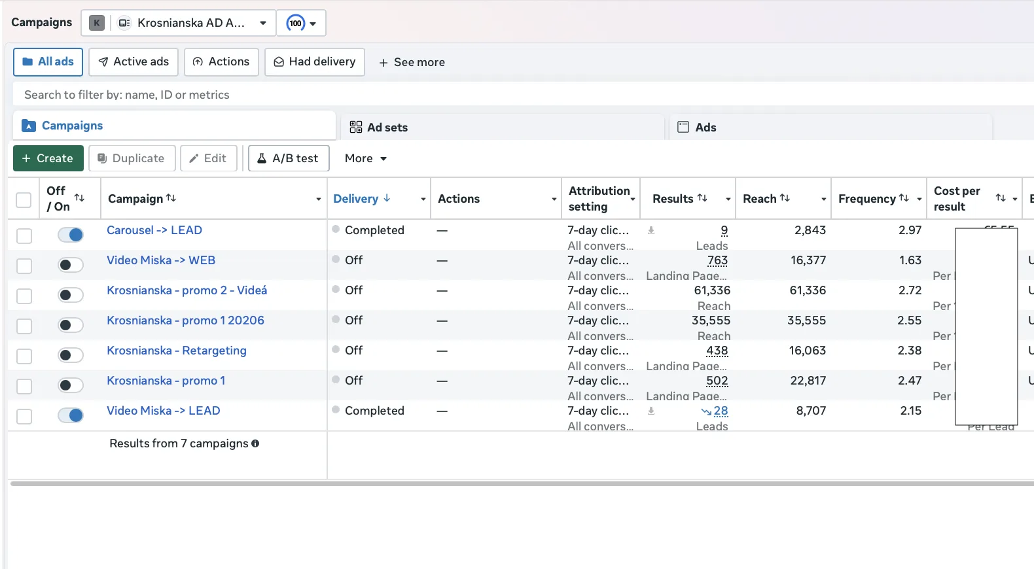Screen dimensions: 1034x569
Task: Click the search filter input field
Action: coord(524,95)
